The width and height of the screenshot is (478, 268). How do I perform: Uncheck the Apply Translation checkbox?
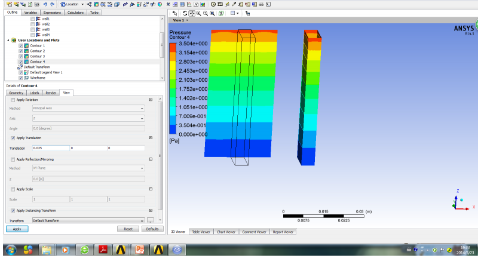coord(14,138)
